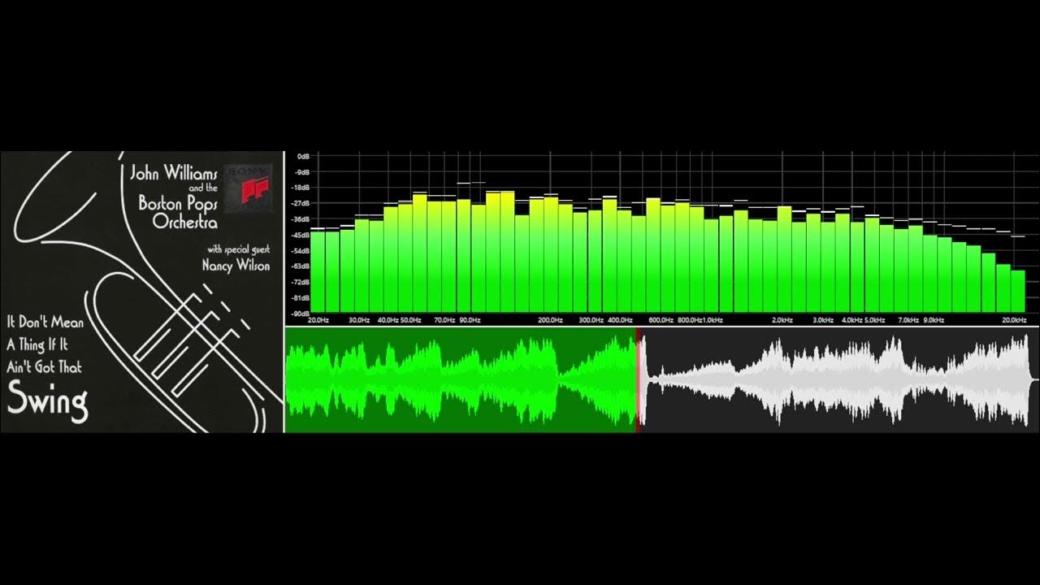Click the '-18dB' level label
The height and width of the screenshot is (585, 1040).
tap(301, 188)
